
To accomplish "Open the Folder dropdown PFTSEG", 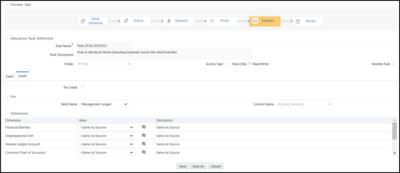I will coord(104,64).
